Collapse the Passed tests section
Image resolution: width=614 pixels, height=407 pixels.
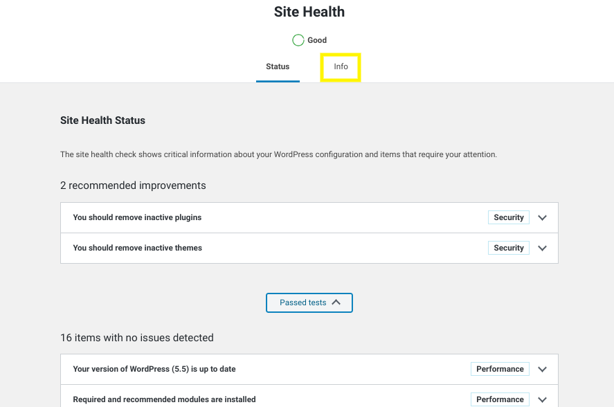[x=309, y=302]
